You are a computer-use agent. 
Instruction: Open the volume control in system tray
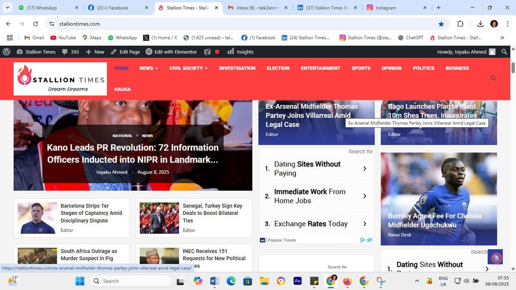(x=466, y=281)
